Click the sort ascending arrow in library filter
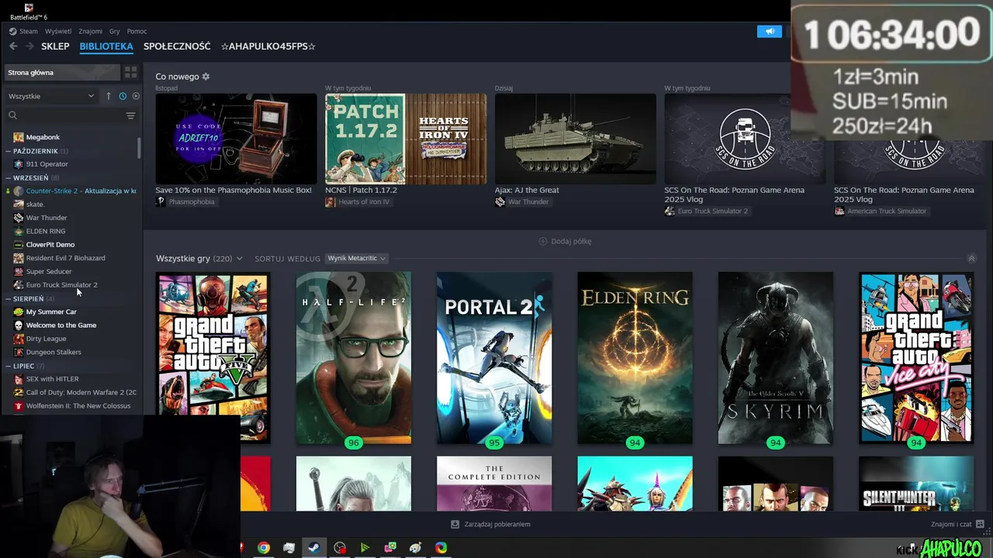 click(109, 96)
